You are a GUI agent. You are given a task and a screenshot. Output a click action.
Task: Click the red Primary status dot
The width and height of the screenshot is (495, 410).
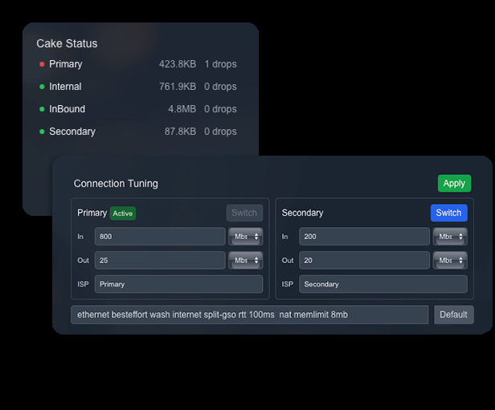(42, 64)
